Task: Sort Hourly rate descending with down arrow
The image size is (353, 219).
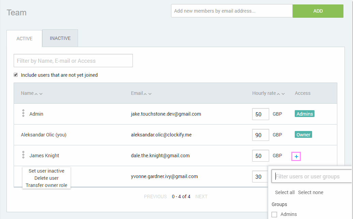Action: click(283, 94)
